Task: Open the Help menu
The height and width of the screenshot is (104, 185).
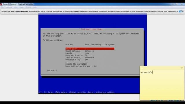Action: pos(35,7)
